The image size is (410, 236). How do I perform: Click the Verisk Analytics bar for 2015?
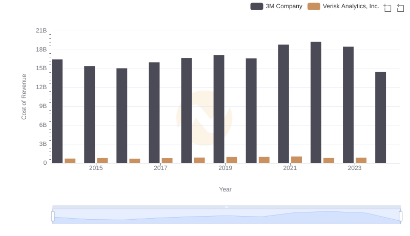[x=102, y=161]
